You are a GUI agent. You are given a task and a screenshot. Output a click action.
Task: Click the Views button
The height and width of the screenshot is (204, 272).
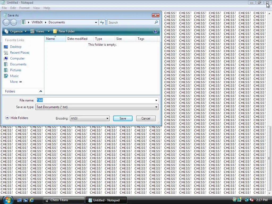click(37, 31)
